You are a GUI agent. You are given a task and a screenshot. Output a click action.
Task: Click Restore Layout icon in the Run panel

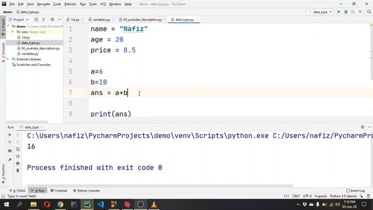click(10, 150)
